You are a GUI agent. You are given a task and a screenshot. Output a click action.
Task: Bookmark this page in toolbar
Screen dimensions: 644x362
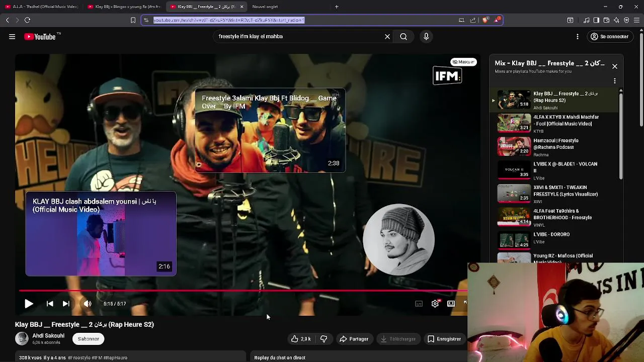pos(133,20)
